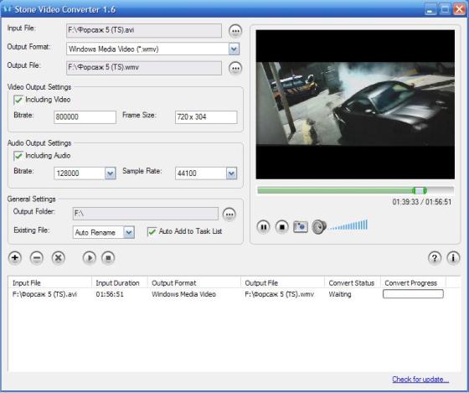This screenshot has width=469, height=393.
Task: Expand the audio Bitrate dropdown
Action: [x=110, y=173]
